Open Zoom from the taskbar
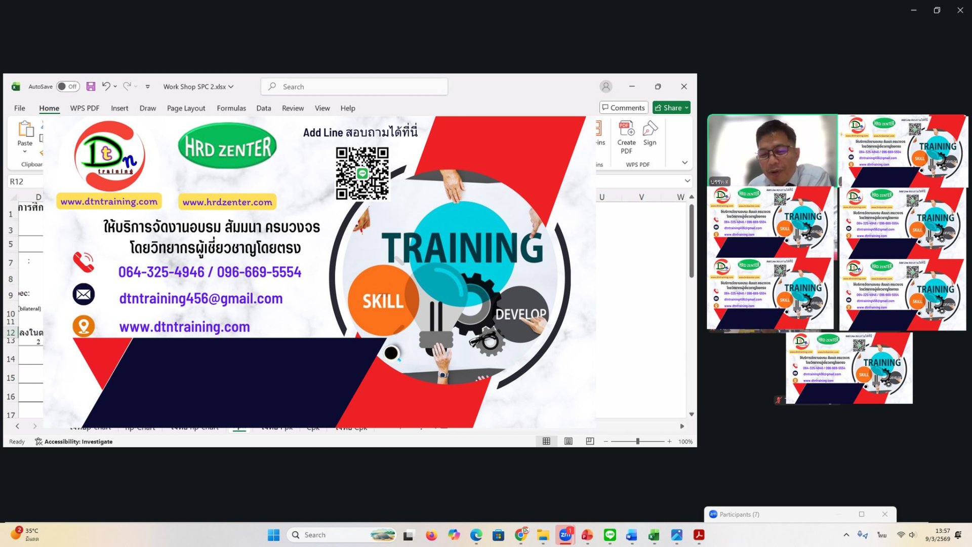Image resolution: width=972 pixels, height=547 pixels. 565,535
